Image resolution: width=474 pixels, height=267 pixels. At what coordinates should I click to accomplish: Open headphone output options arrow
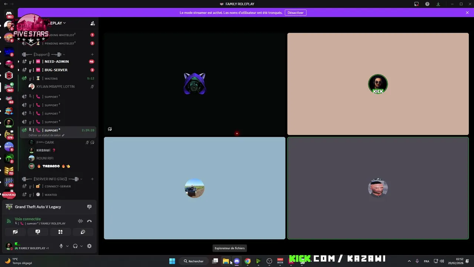coord(81,246)
